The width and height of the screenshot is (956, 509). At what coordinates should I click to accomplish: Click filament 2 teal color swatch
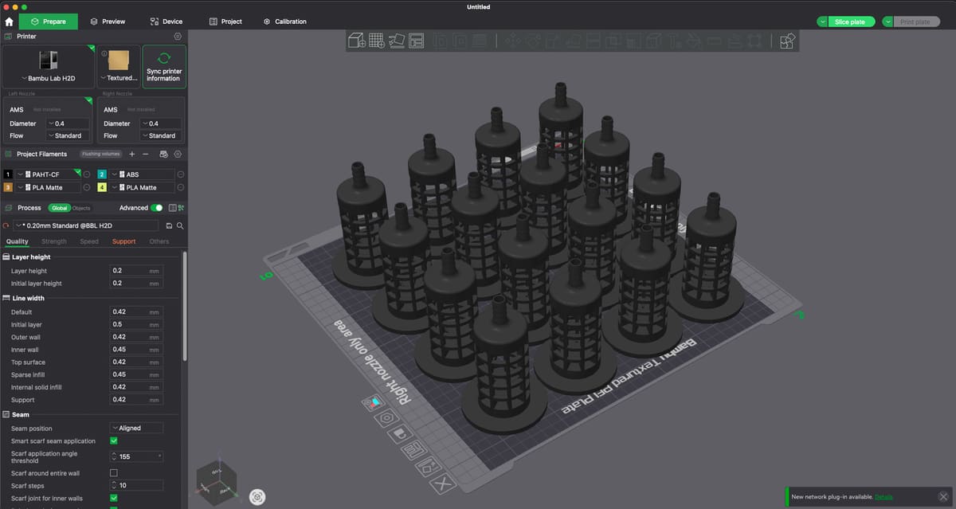click(102, 174)
